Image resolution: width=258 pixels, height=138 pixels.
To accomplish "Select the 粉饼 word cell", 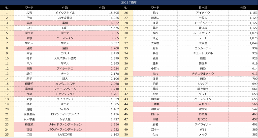I will pyautogui.click(x=29, y=129).
